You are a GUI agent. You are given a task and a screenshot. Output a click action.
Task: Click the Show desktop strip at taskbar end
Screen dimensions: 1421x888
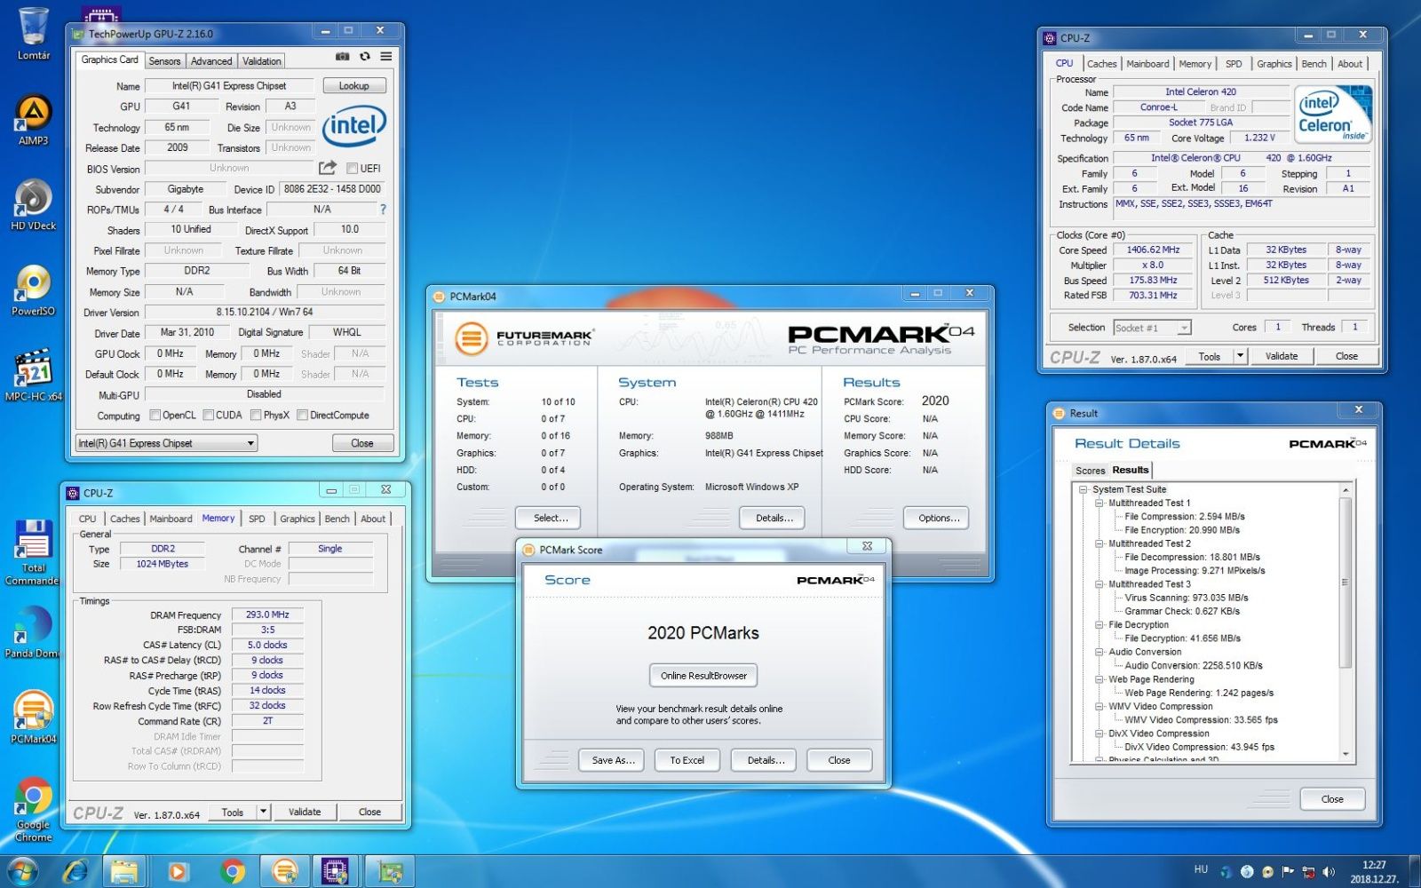[x=1415, y=872]
